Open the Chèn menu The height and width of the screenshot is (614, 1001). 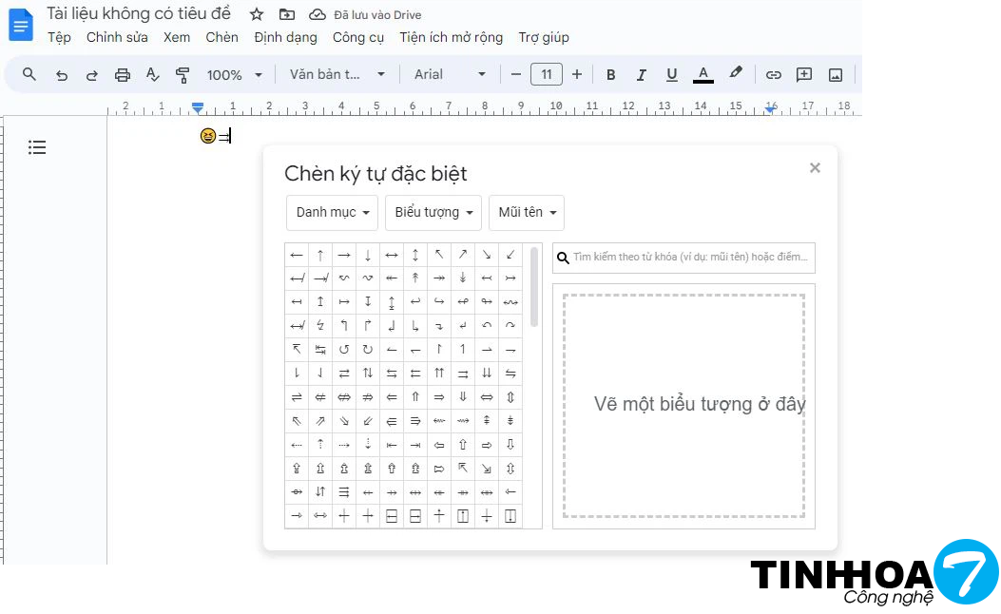(221, 37)
